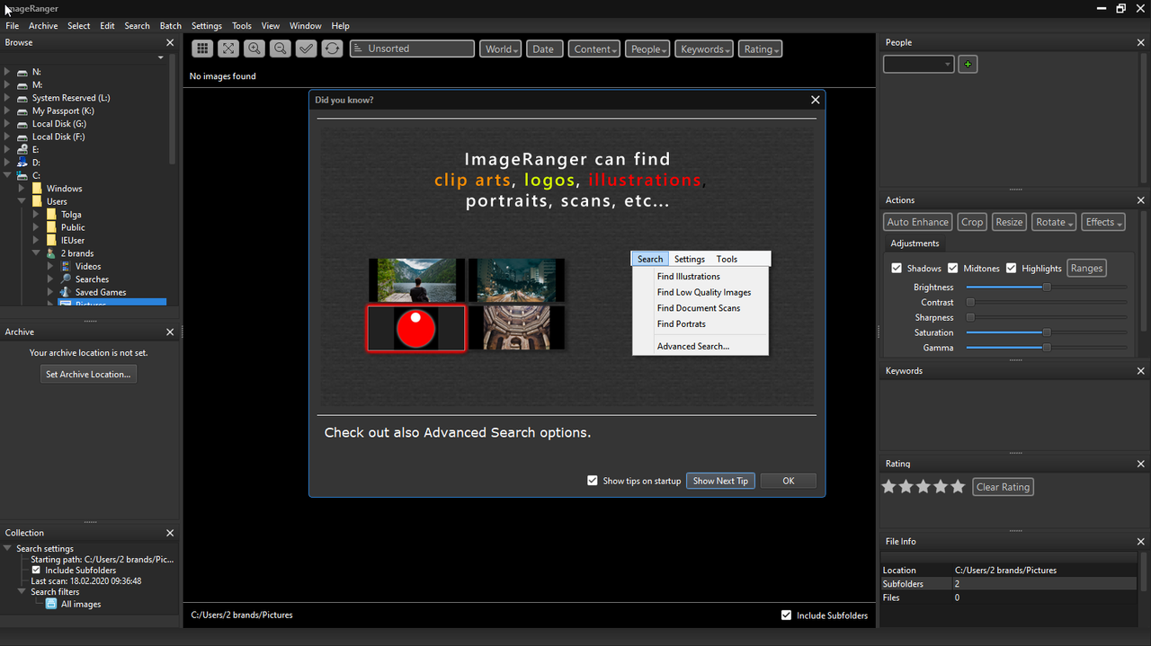Open the File menu
This screenshot has width=1151, height=646.
[x=13, y=26]
